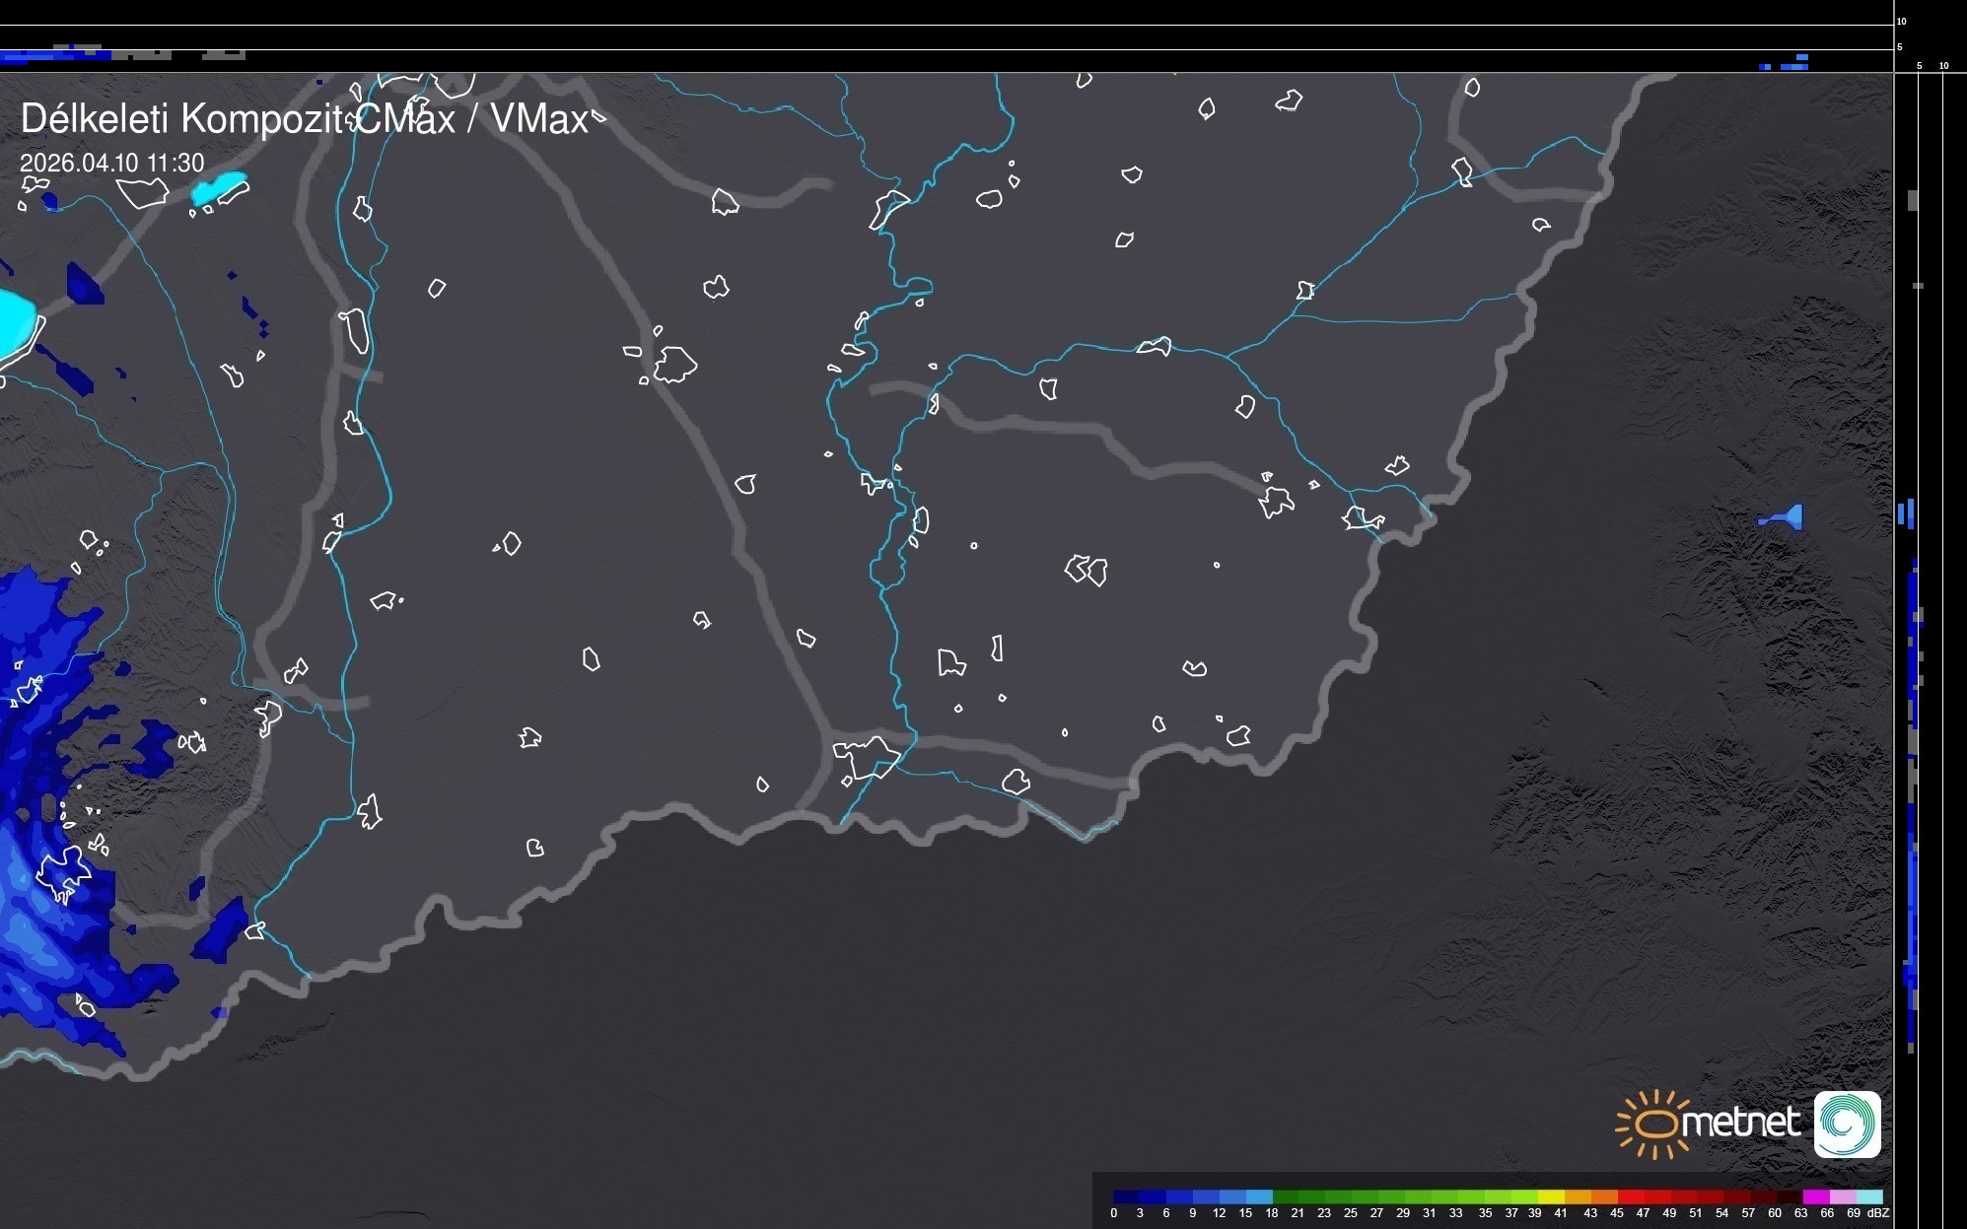The height and width of the screenshot is (1229, 1967).
Task: Click the large cyan lake at left edge
Action: point(15,323)
